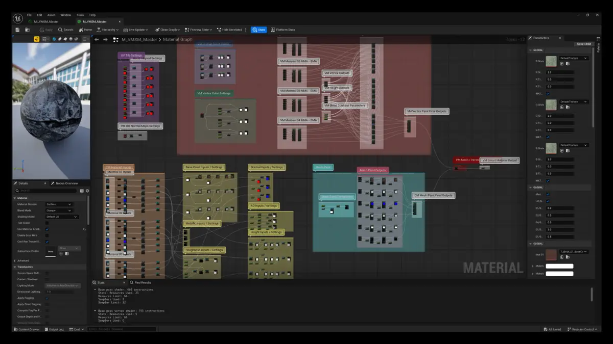Click the Search magnifier in toolbar
Viewport: 613px width, 344px height.
66,30
